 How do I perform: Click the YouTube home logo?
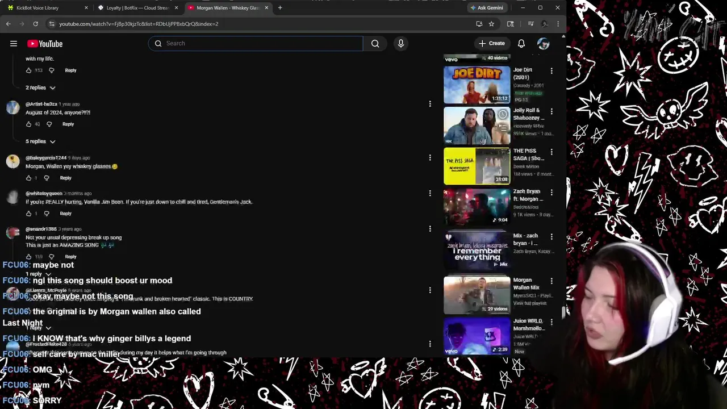tap(45, 44)
